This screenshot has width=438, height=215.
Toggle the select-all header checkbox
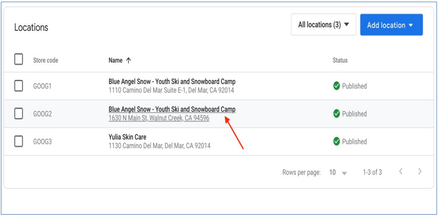click(18, 60)
